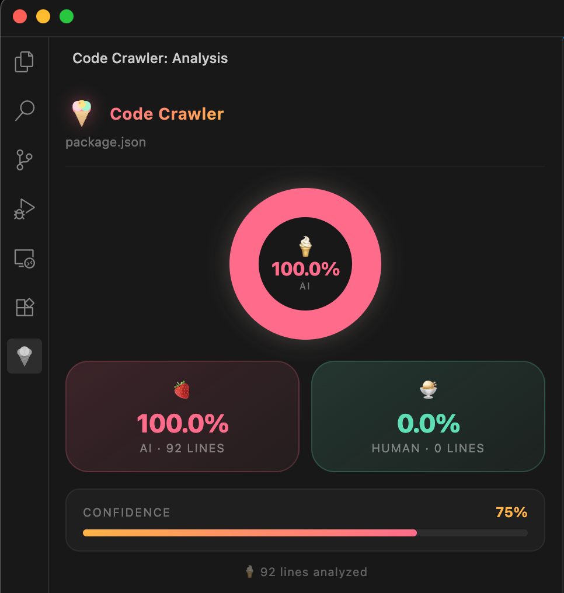Click the sundae icon in the Human card
Viewport: 564px width, 593px height.
point(429,389)
